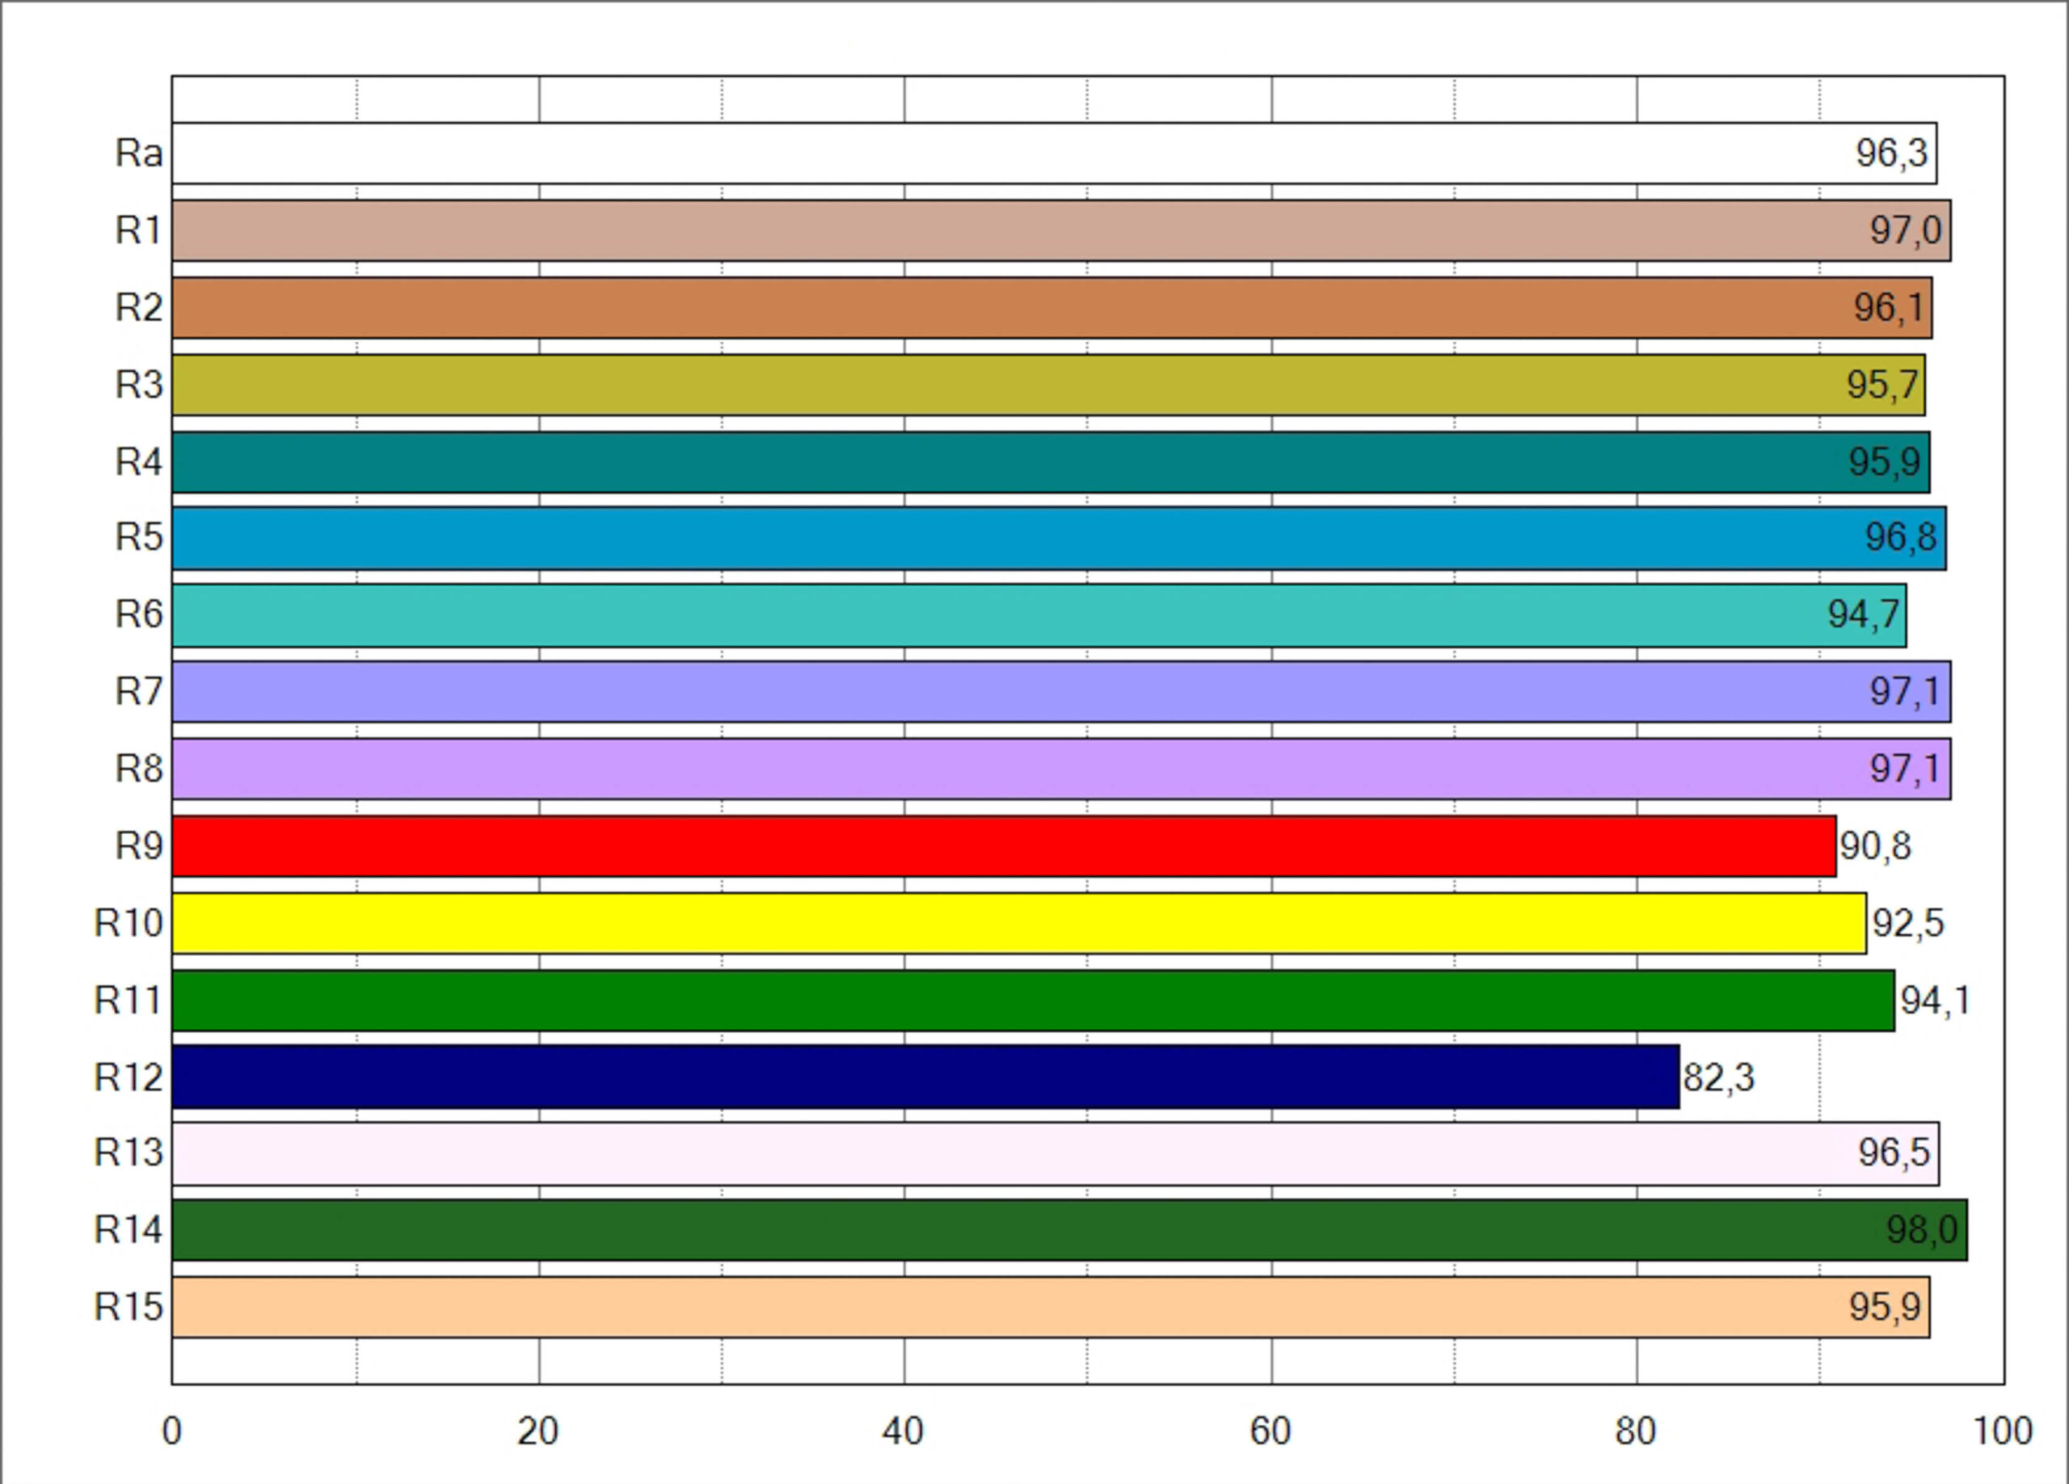The image size is (2069, 1484).
Task: Click the R13 pale pink bar
Action: pos(1056,1153)
